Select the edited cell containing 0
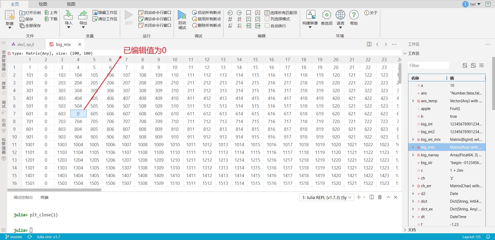Screen dimensions: 495x240 click(78, 114)
